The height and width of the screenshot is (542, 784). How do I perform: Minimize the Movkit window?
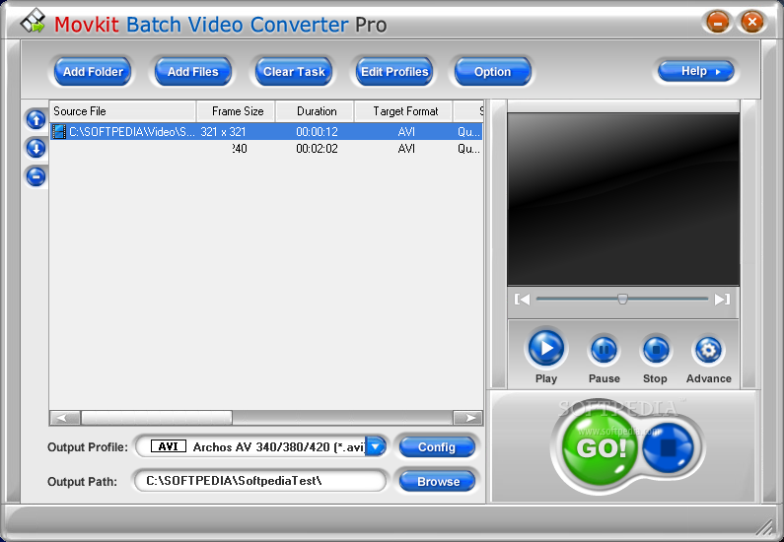[718, 22]
